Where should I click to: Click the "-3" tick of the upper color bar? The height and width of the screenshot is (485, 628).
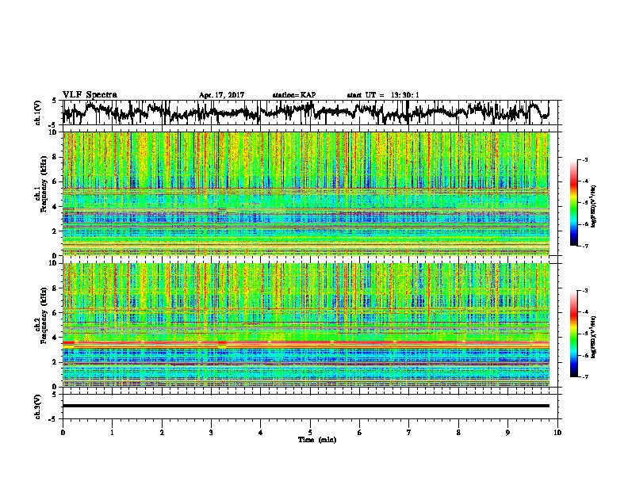(x=585, y=159)
